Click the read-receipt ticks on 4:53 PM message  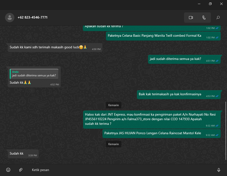point(217,96)
